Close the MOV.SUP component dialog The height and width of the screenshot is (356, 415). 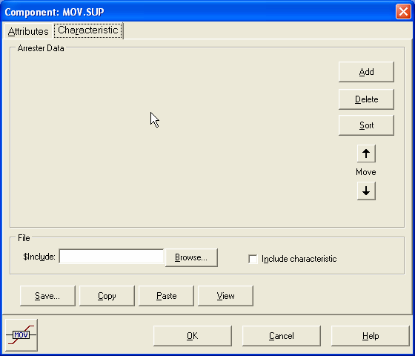tap(403, 11)
